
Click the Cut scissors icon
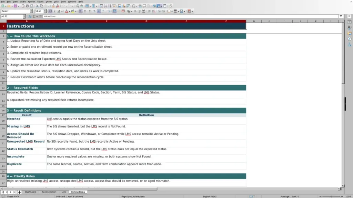pyautogui.click(x=37, y=6)
